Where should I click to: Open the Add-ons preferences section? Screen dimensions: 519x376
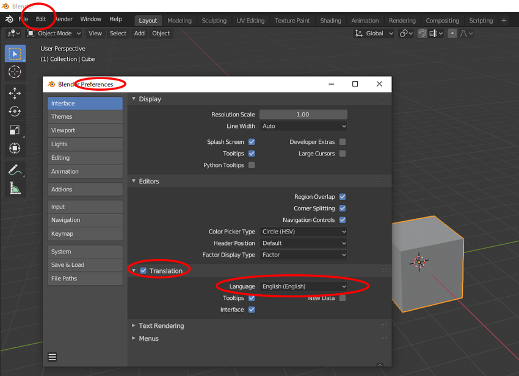[85, 190]
